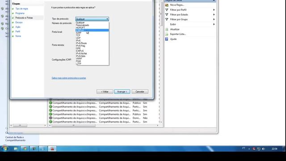Click the red application icon on taskbar

[x=52, y=149]
